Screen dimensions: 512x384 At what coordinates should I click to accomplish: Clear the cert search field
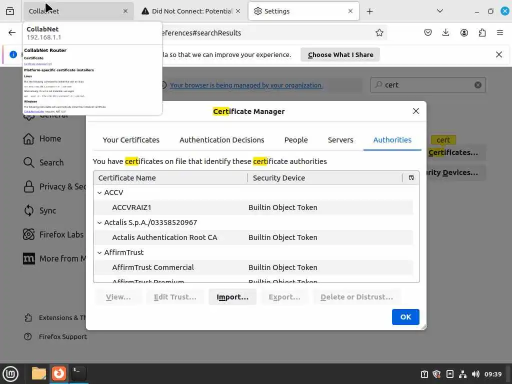[x=477, y=85]
